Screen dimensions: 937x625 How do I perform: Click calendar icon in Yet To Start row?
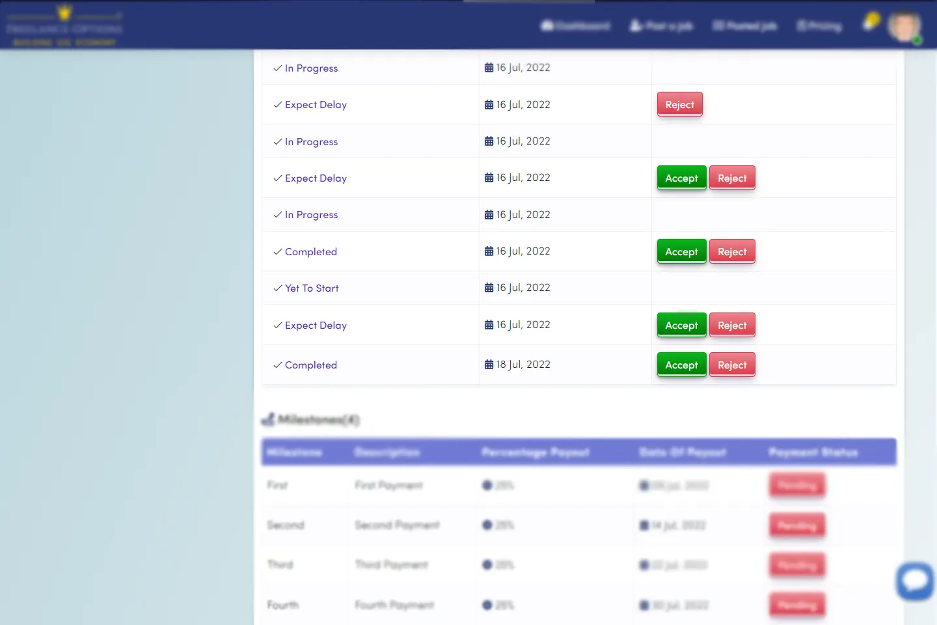pos(489,288)
